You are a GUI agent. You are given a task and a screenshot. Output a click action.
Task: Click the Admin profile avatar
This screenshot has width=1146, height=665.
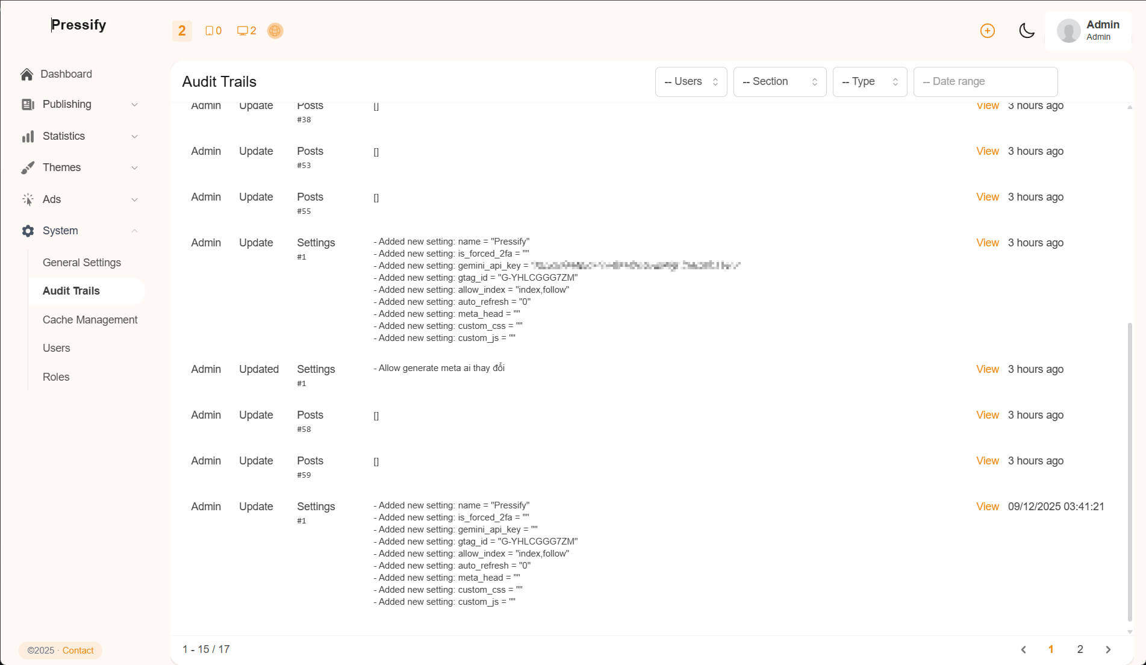pyautogui.click(x=1068, y=31)
